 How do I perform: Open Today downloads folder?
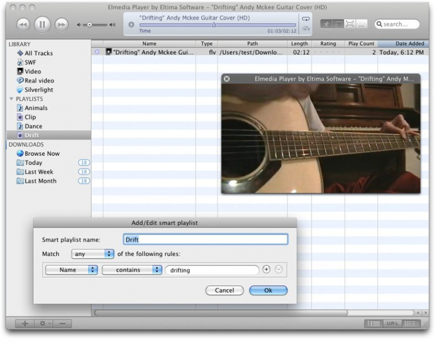click(33, 163)
